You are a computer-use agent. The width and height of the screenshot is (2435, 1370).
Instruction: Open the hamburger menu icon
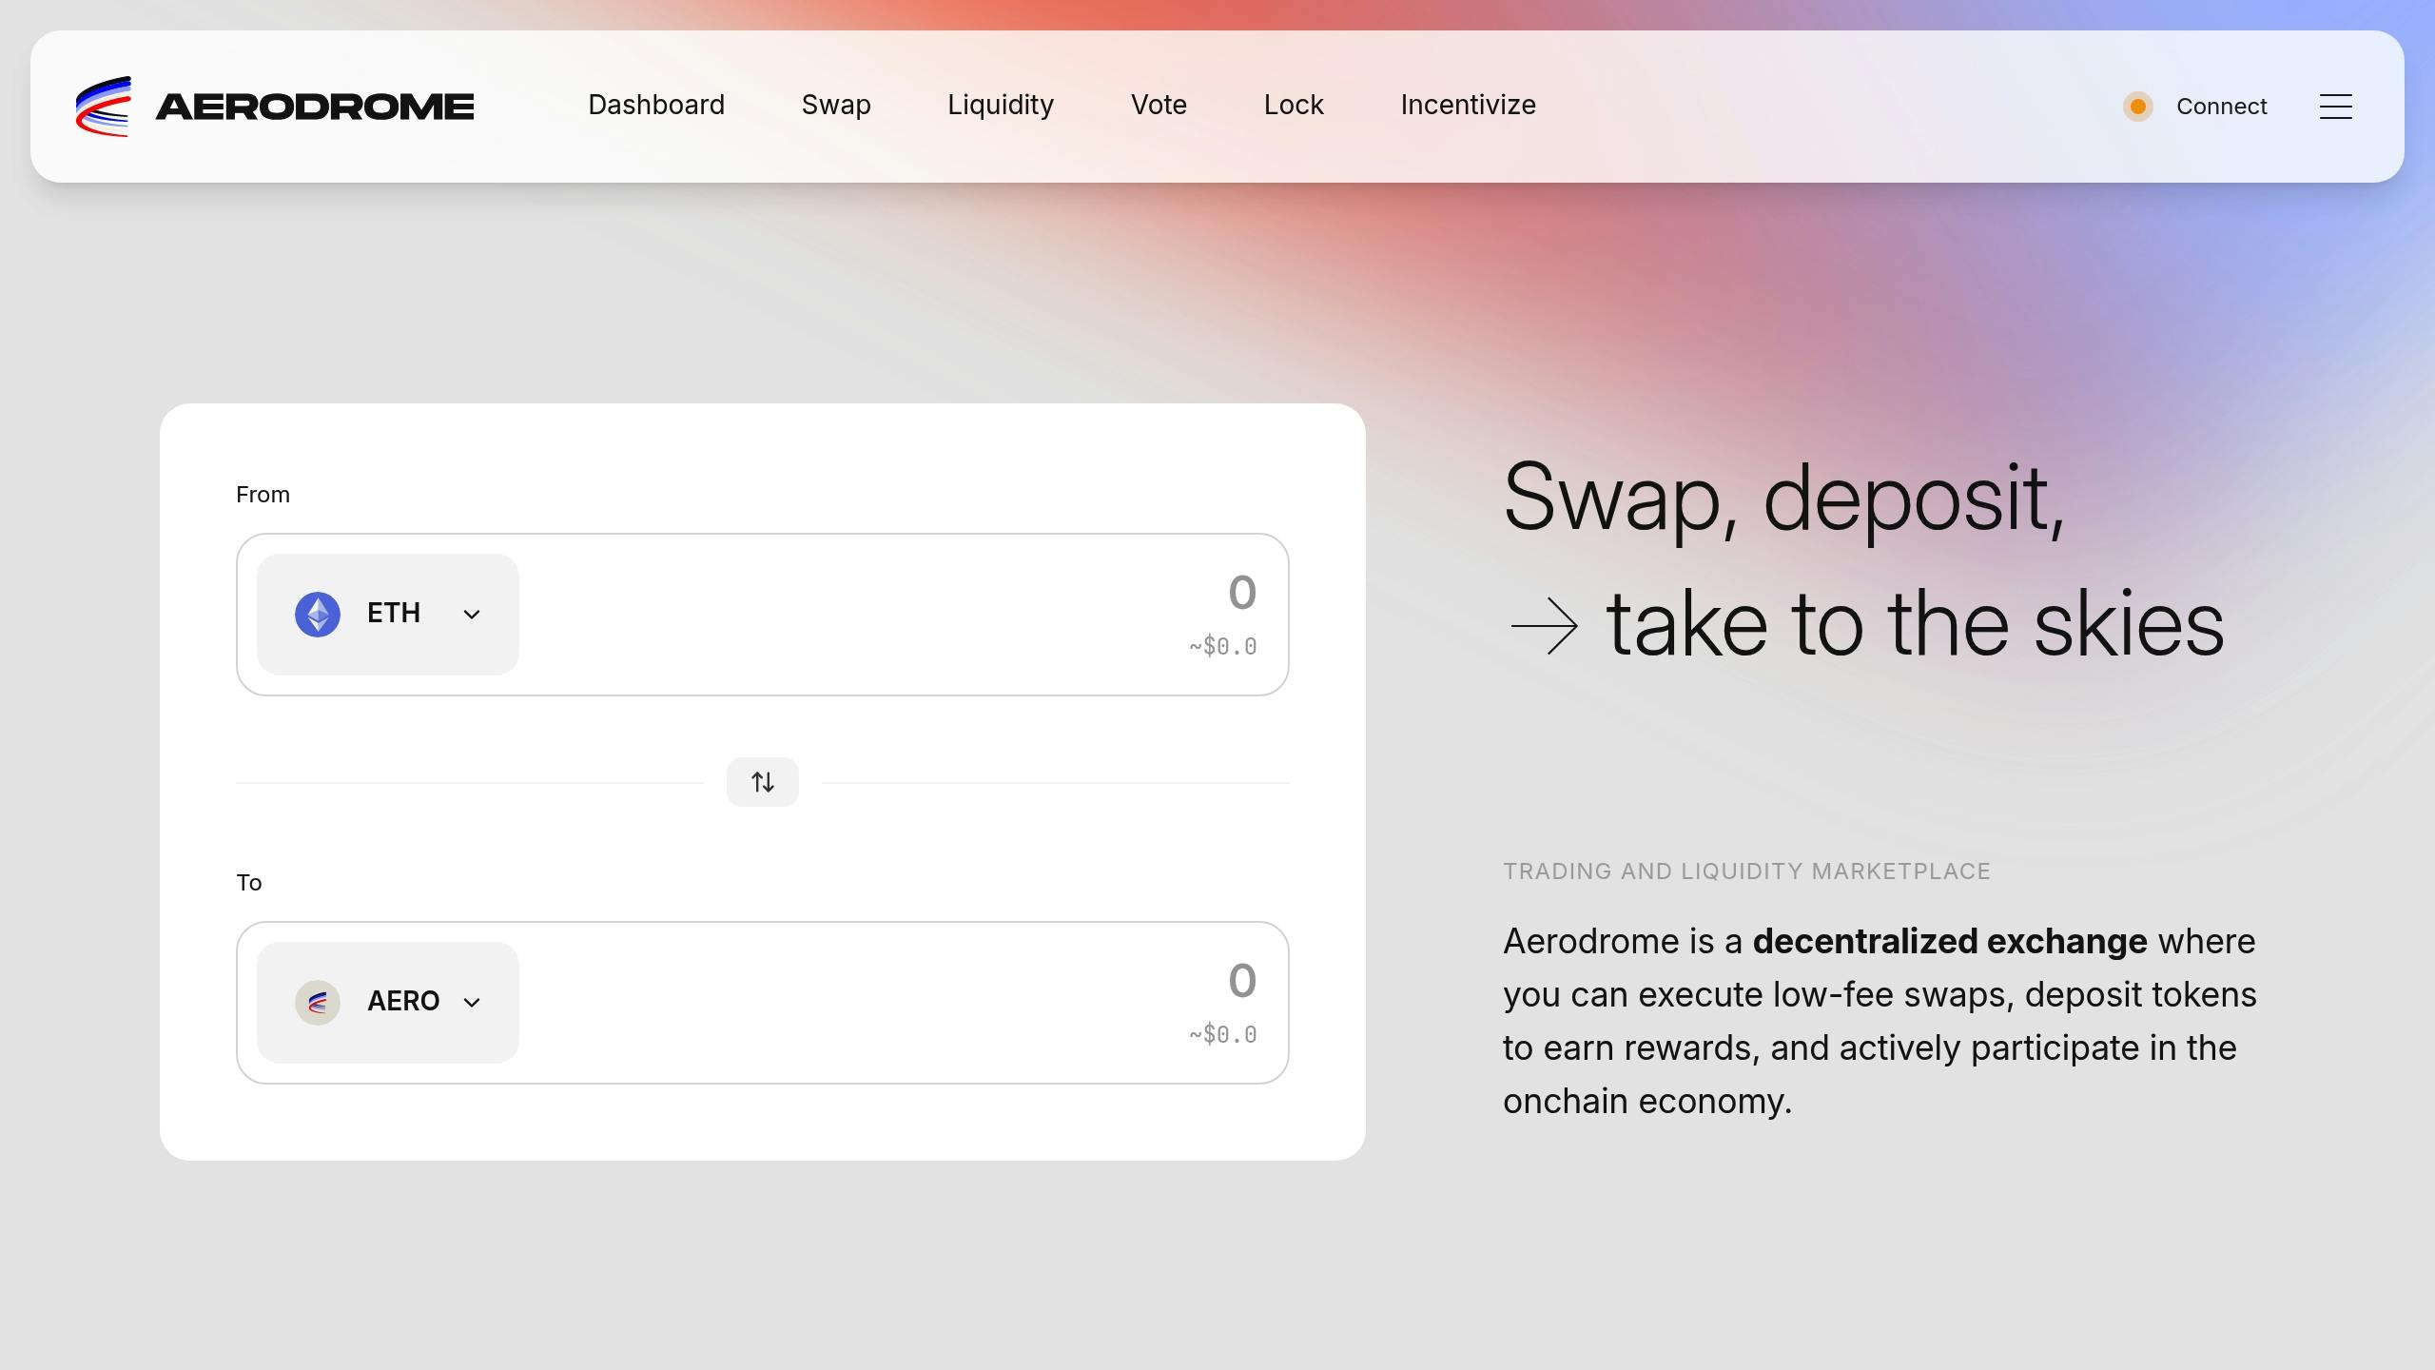pyautogui.click(x=2335, y=107)
